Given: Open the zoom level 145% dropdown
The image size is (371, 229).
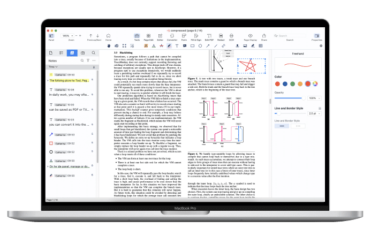Looking at the screenshot, I should (66, 35).
